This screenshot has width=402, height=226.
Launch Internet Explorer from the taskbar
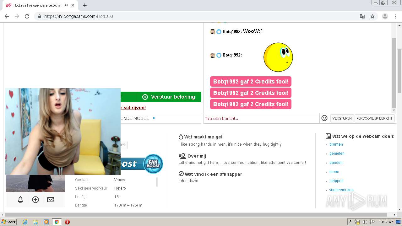[25, 222]
